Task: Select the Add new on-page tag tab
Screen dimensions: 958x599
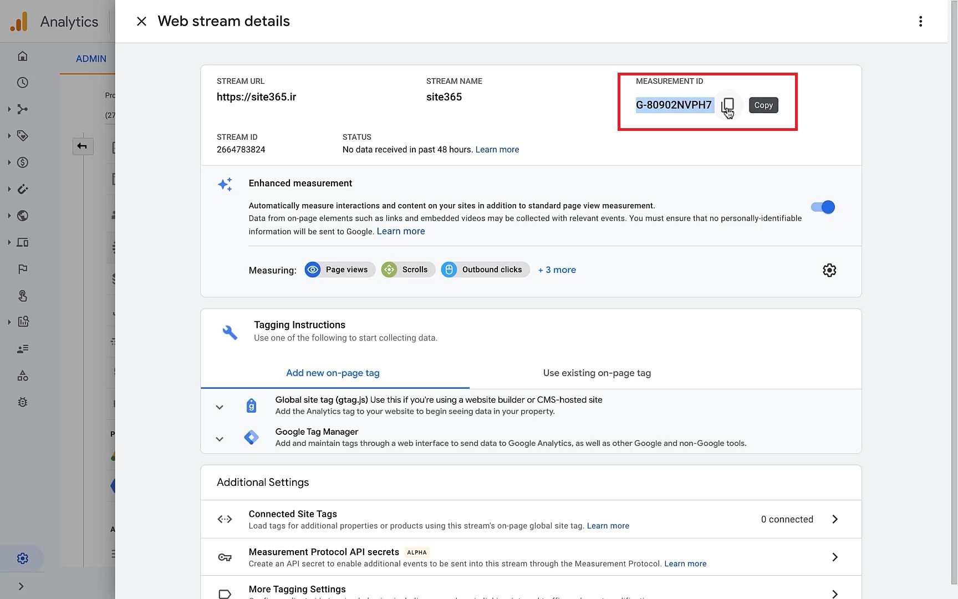Action: click(333, 373)
